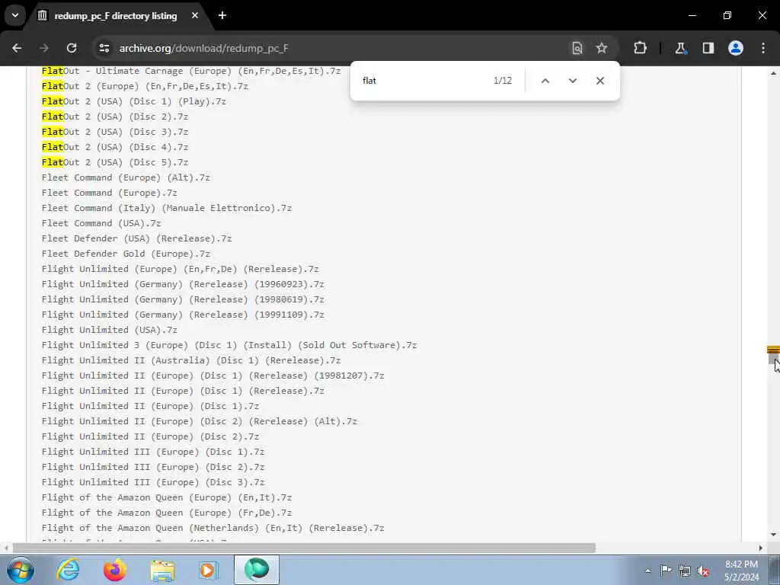
Task: Open Flight Unlimited III (Europe) (Disc 2).7z
Action: 153,467
